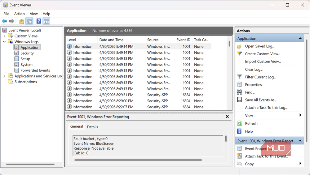Viewport: 310px width, 175px height.
Task: Click the Forwarded Events log icon
Action: coord(17,70)
